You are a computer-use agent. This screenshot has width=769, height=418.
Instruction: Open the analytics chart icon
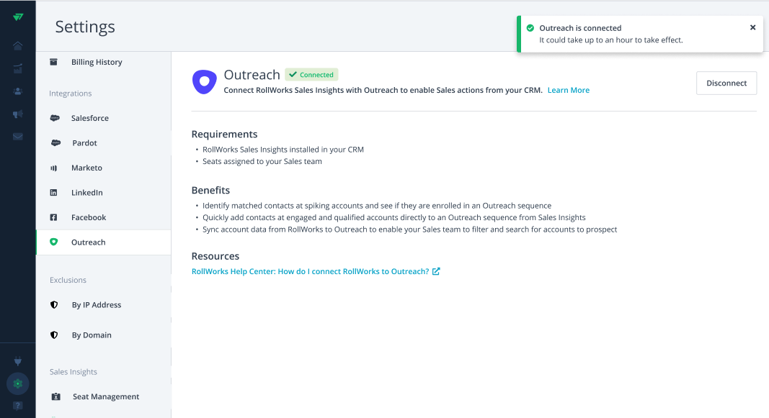(17, 68)
